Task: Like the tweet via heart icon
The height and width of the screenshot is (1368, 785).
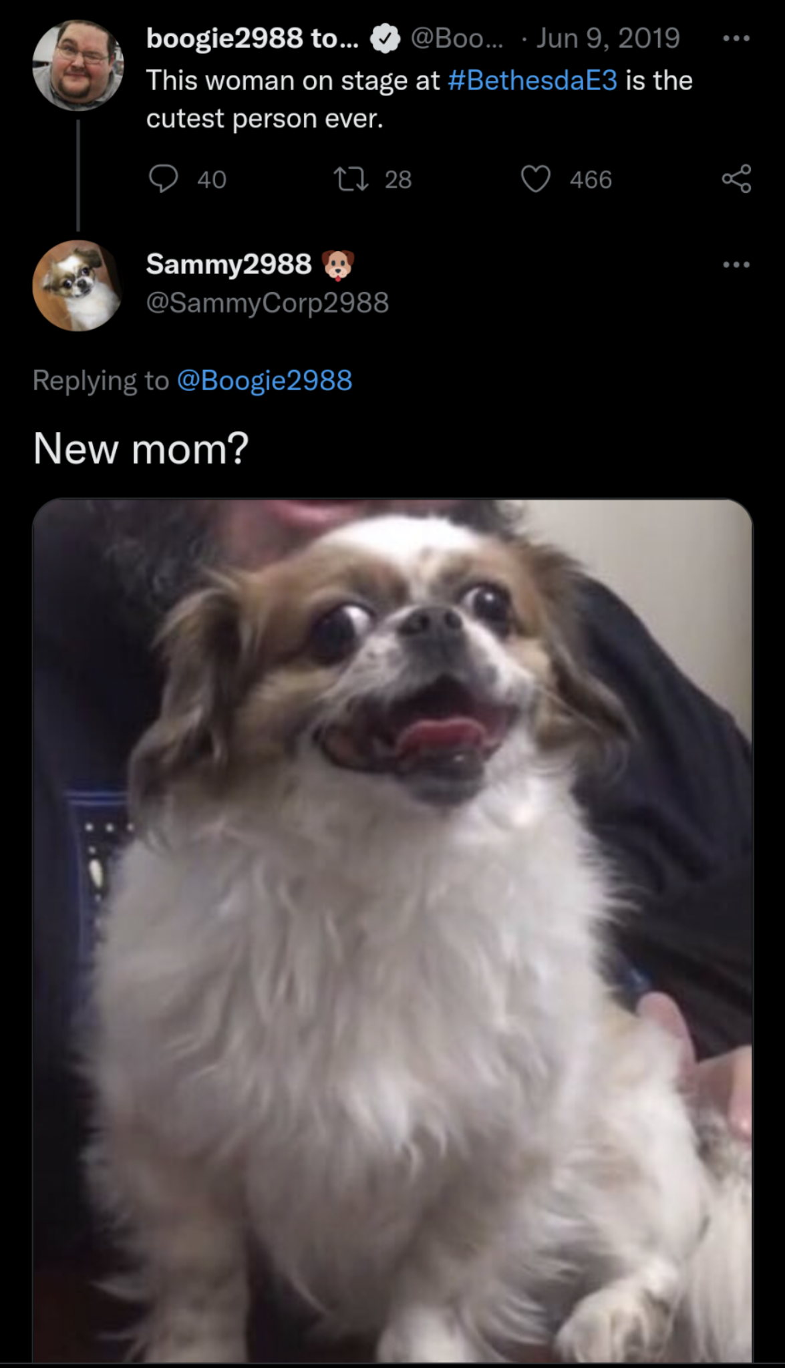Action: click(535, 179)
